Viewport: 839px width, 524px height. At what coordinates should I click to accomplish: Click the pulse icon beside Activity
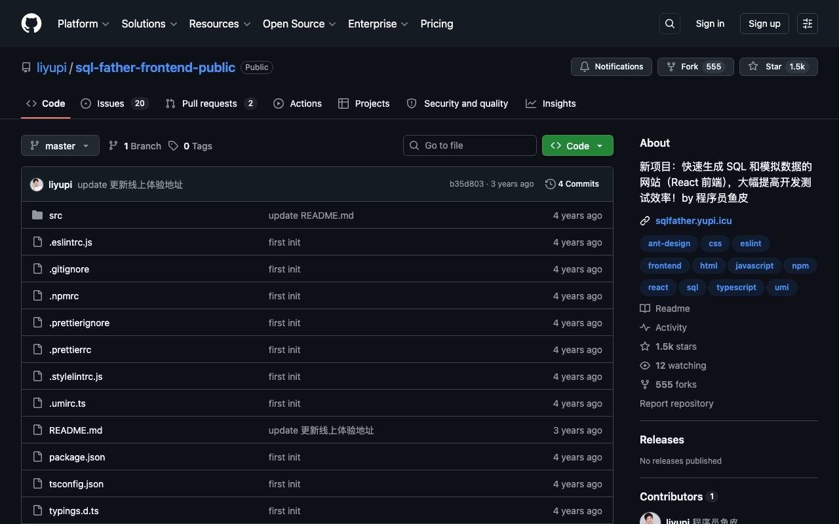pos(645,327)
